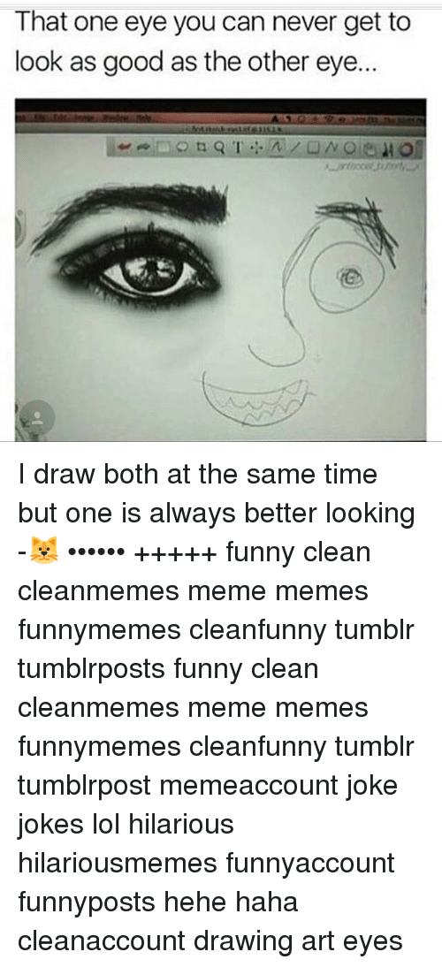The width and height of the screenshot is (442, 967).
Task: Click the red undo arrow icon
Action: 125,147
